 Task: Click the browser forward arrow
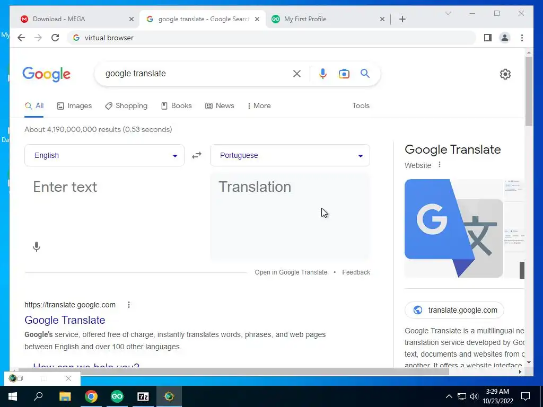coord(38,38)
